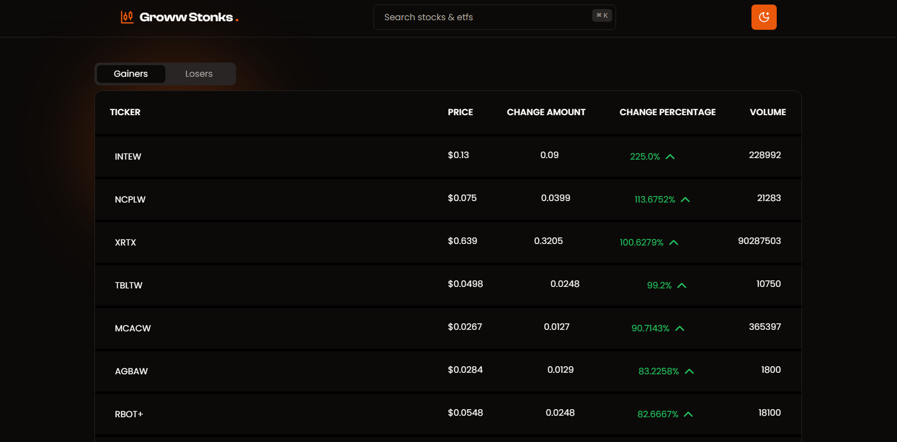Click the up arrow beside 100.6279%
Image resolution: width=897 pixels, height=442 pixels.
pyautogui.click(x=674, y=242)
